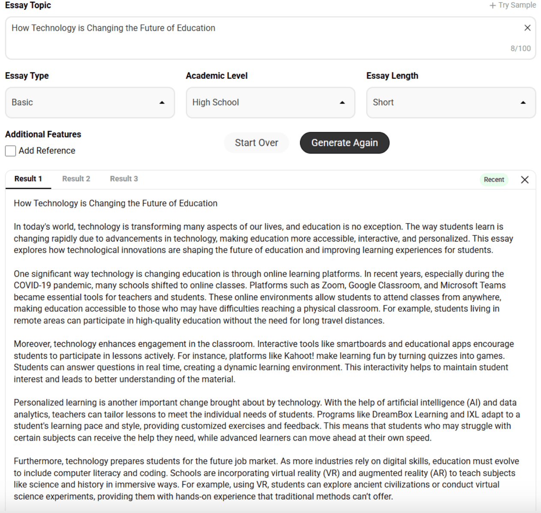This screenshot has width=541, height=513.
Task: Click the Academic Level dropdown arrow
Action: (x=342, y=103)
